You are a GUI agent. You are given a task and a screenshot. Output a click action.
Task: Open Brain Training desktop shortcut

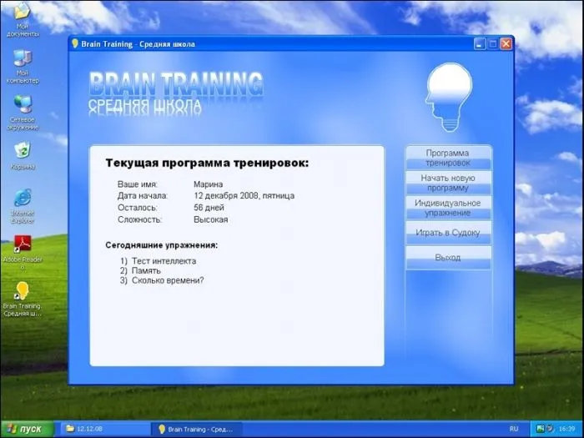pyautogui.click(x=22, y=300)
